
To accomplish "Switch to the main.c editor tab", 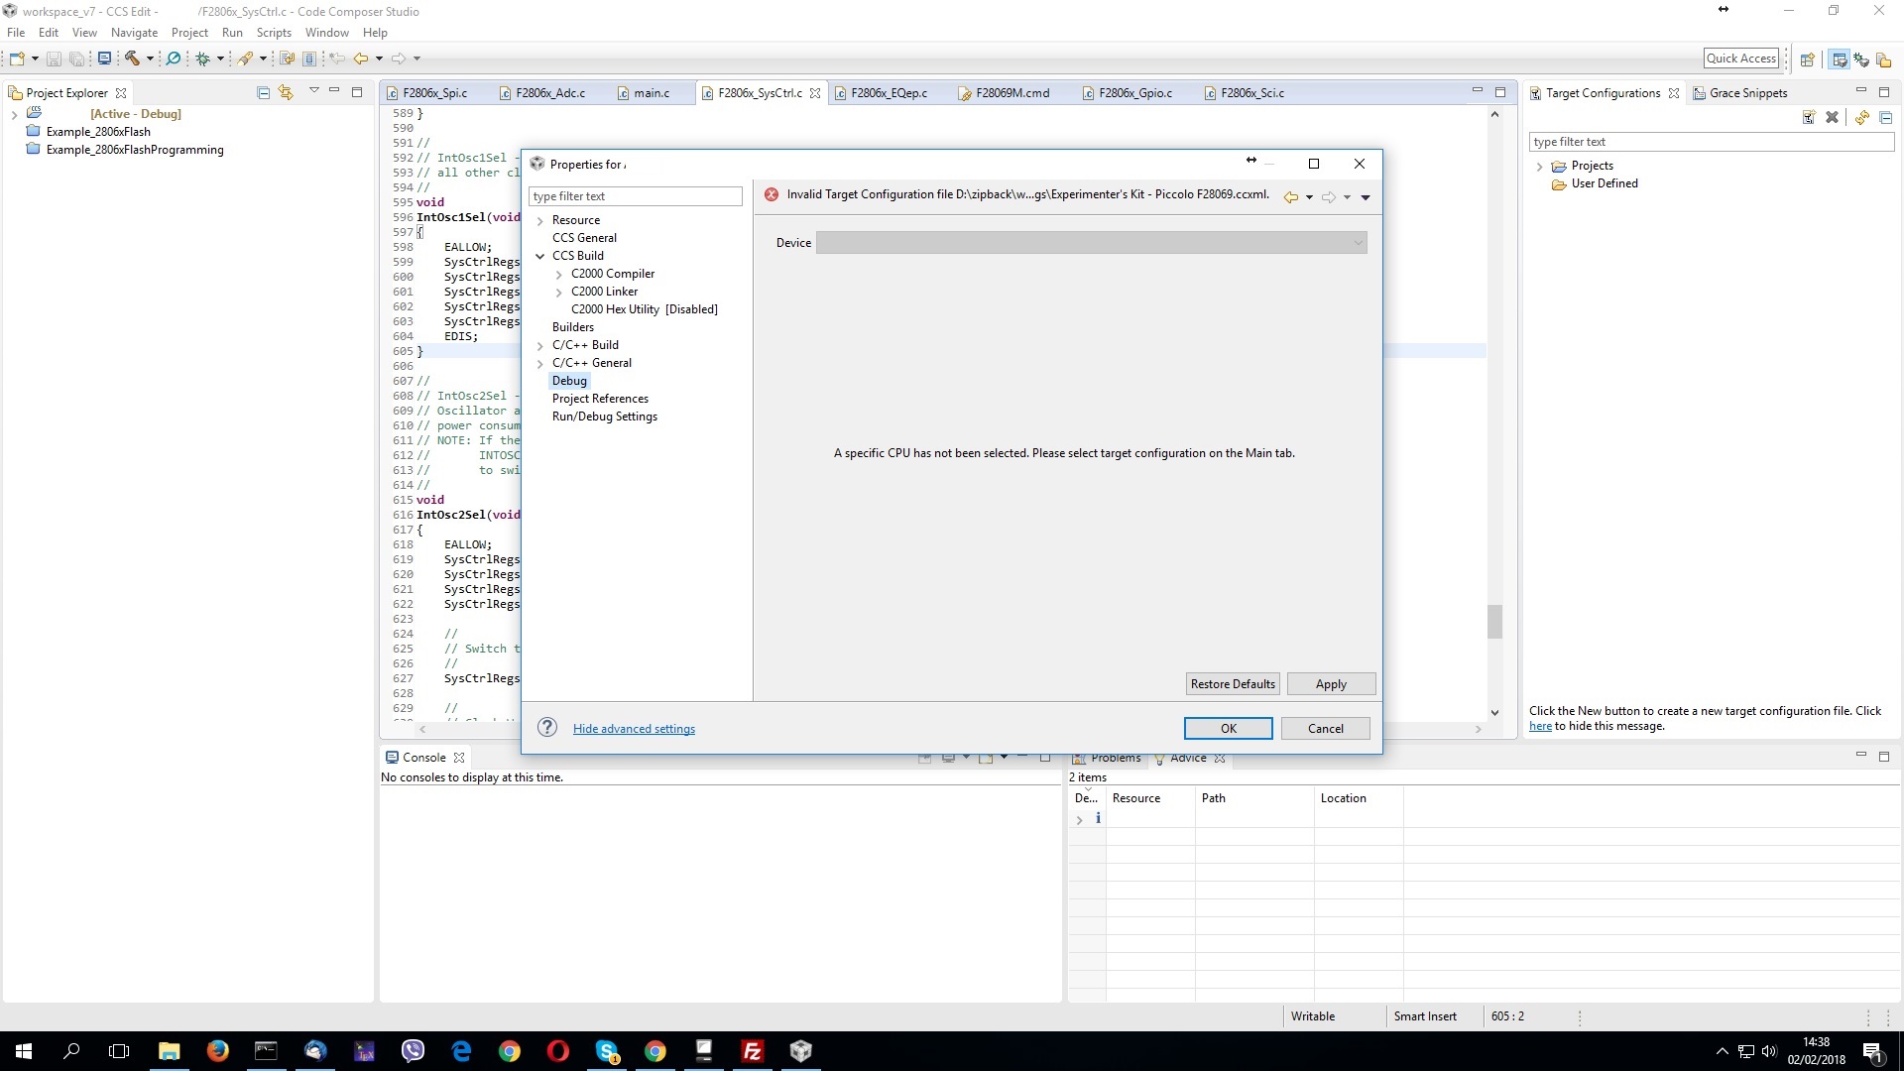I will click(x=651, y=93).
